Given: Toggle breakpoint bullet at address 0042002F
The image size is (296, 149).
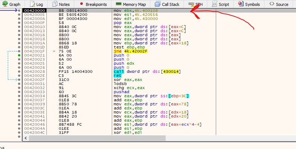Looking at the screenshot, I should [19, 79].
